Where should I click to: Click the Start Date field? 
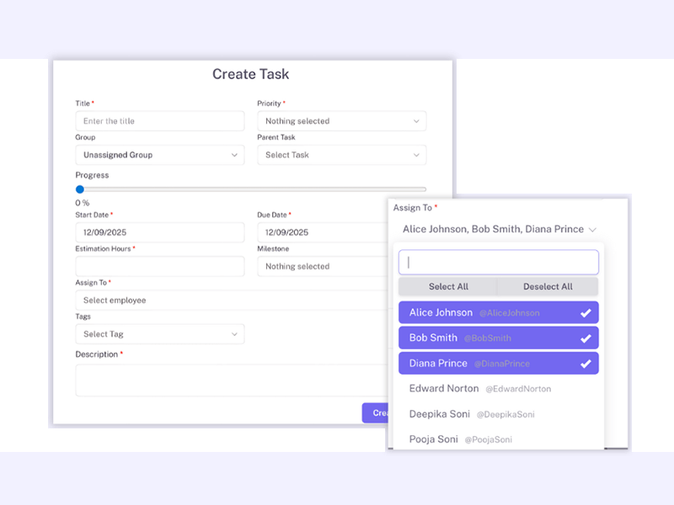pyautogui.click(x=159, y=232)
